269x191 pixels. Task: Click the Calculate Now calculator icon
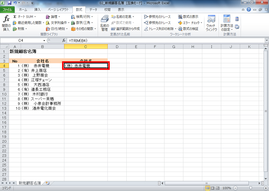237,19
